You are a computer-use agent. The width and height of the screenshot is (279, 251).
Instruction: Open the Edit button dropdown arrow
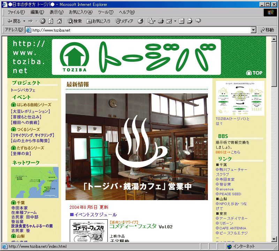(x=175, y=21)
